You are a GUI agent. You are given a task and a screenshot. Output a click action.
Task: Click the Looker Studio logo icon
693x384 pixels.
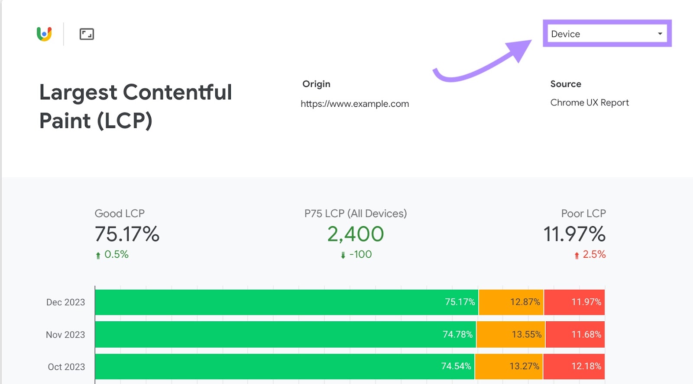pos(44,34)
